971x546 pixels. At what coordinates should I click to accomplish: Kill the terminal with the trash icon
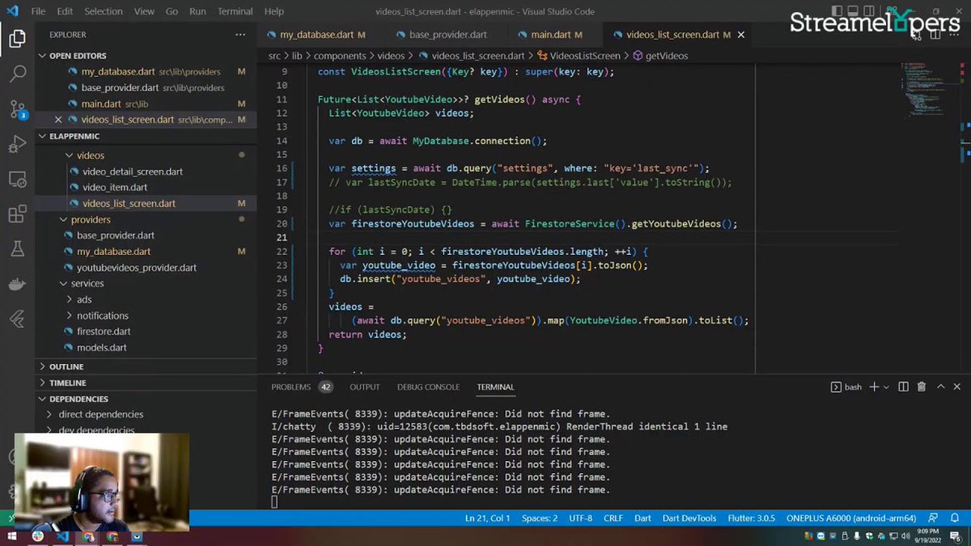(921, 387)
